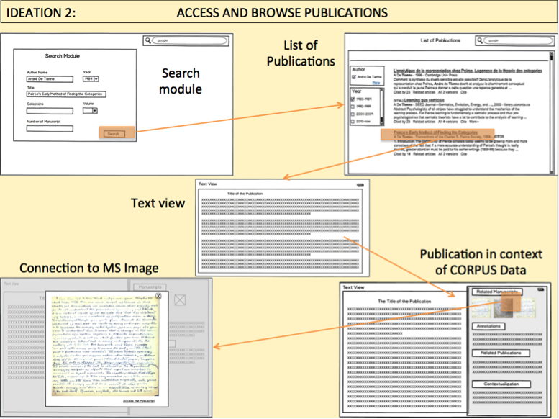The image size is (559, 419).
Task: Uncheck the 1980-1989 year filter
Action: 353,99
